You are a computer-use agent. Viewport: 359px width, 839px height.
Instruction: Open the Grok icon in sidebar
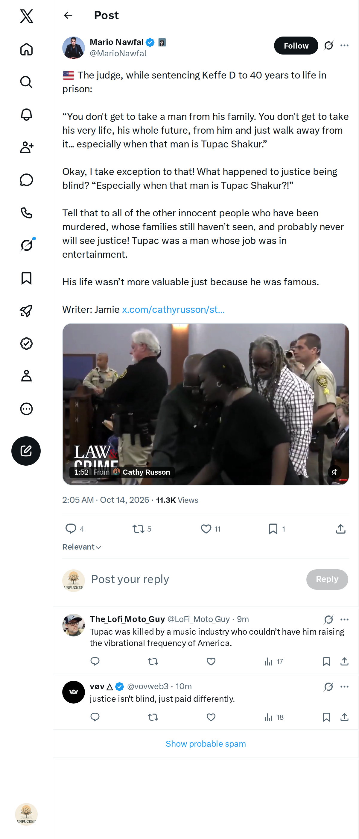click(x=27, y=245)
